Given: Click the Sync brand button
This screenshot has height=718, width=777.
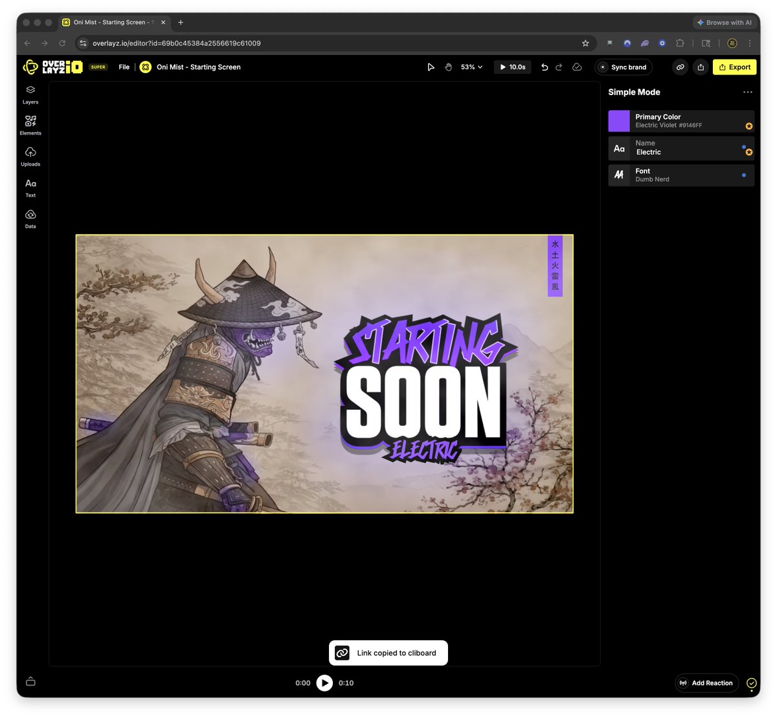Looking at the screenshot, I should pos(624,67).
